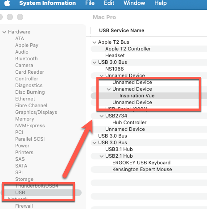This screenshot has height=209, width=207.
Task: Select Ethernet in the sidebar
Action: click(x=25, y=99)
